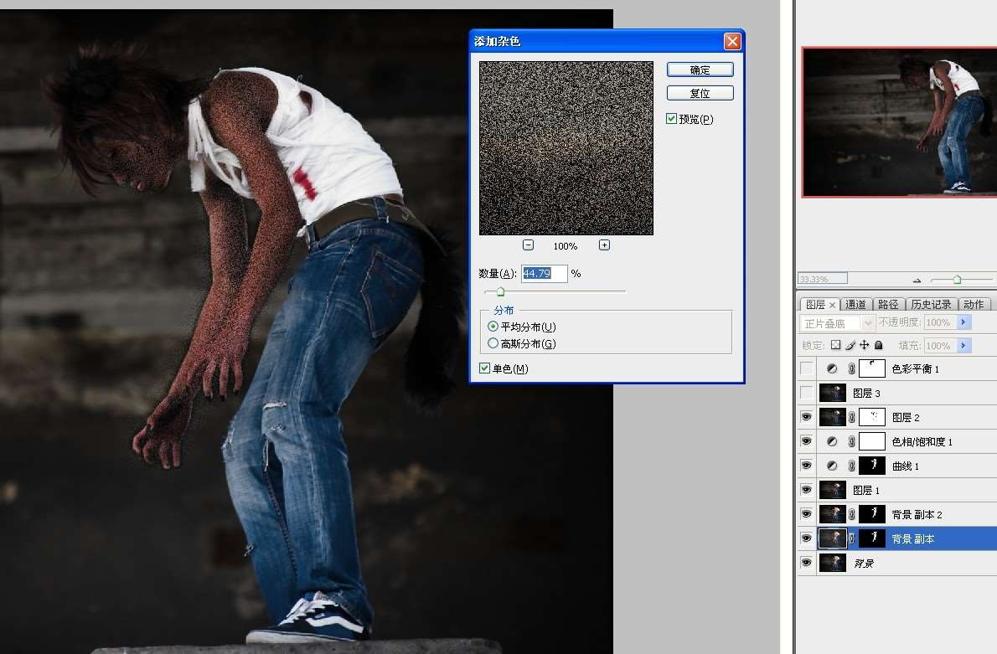Uncheck the 单色 monochromatic checkbox
997x654 pixels.
point(484,368)
